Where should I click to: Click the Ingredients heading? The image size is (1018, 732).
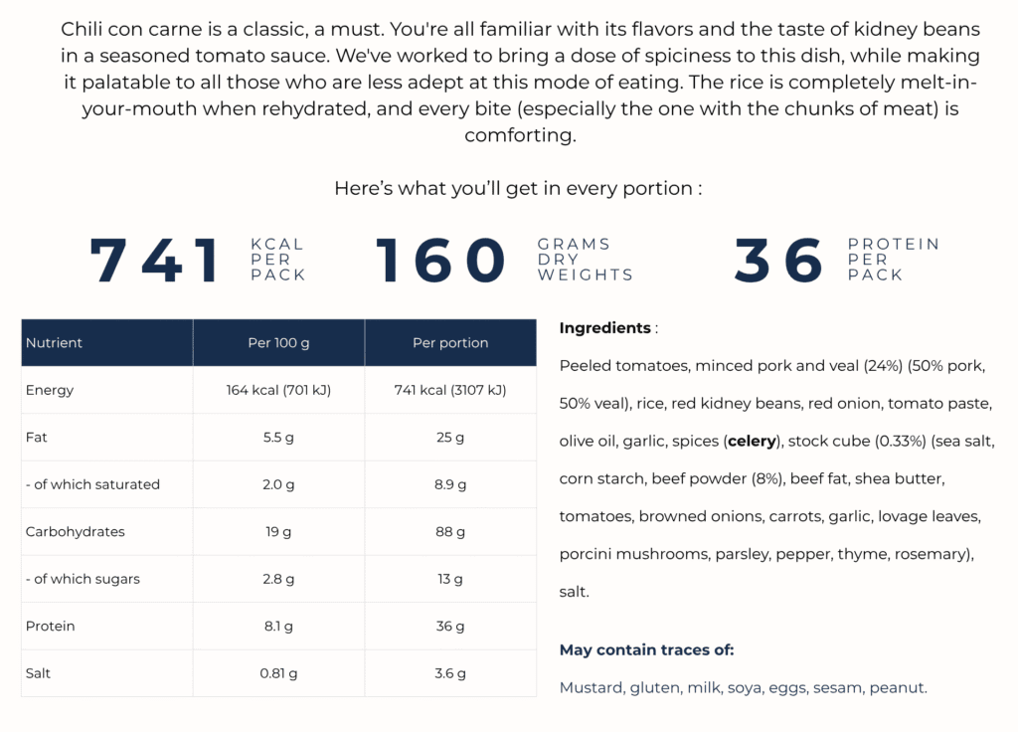pyautogui.click(x=604, y=327)
